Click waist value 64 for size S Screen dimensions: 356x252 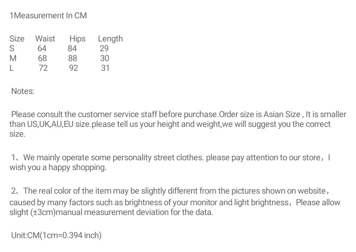[x=42, y=49]
